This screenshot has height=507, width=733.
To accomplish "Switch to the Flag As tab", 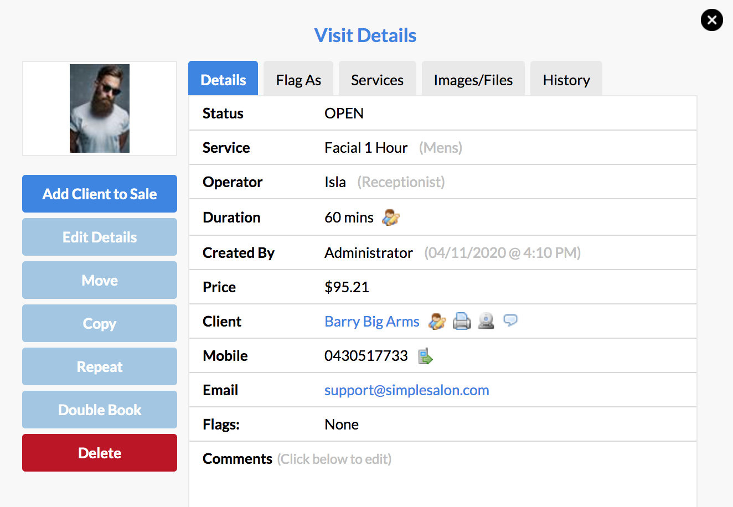I will (x=298, y=80).
